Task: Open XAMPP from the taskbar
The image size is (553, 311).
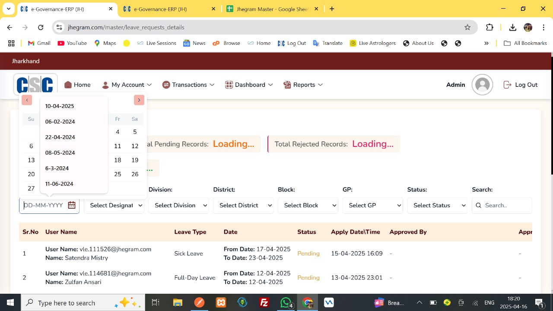Action: point(221,302)
